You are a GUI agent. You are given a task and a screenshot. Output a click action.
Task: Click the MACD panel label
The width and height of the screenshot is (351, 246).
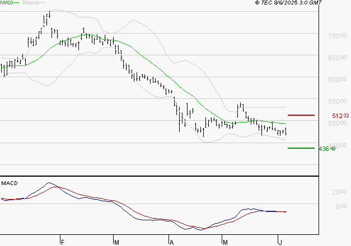(10, 183)
